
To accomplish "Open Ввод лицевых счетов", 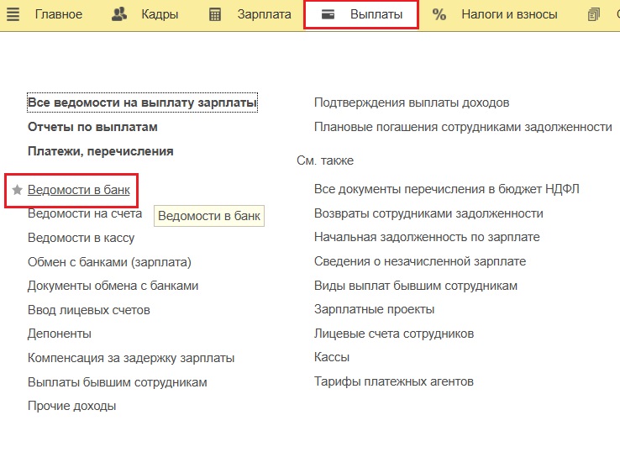I will click(89, 310).
